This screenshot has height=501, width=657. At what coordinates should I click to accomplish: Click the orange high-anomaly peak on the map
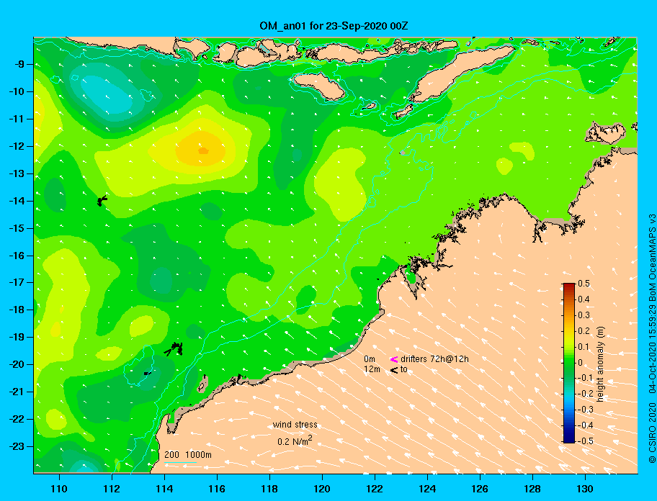tap(203, 150)
